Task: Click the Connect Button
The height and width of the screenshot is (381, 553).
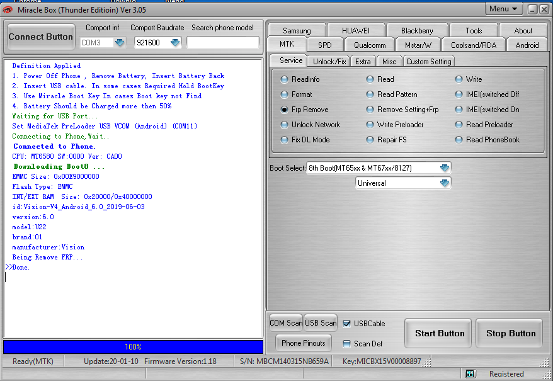Action: pyautogui.click(x=41, y=37)
